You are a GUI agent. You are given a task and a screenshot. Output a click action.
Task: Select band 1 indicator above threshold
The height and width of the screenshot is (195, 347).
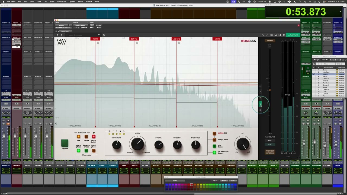coord(109,134)
